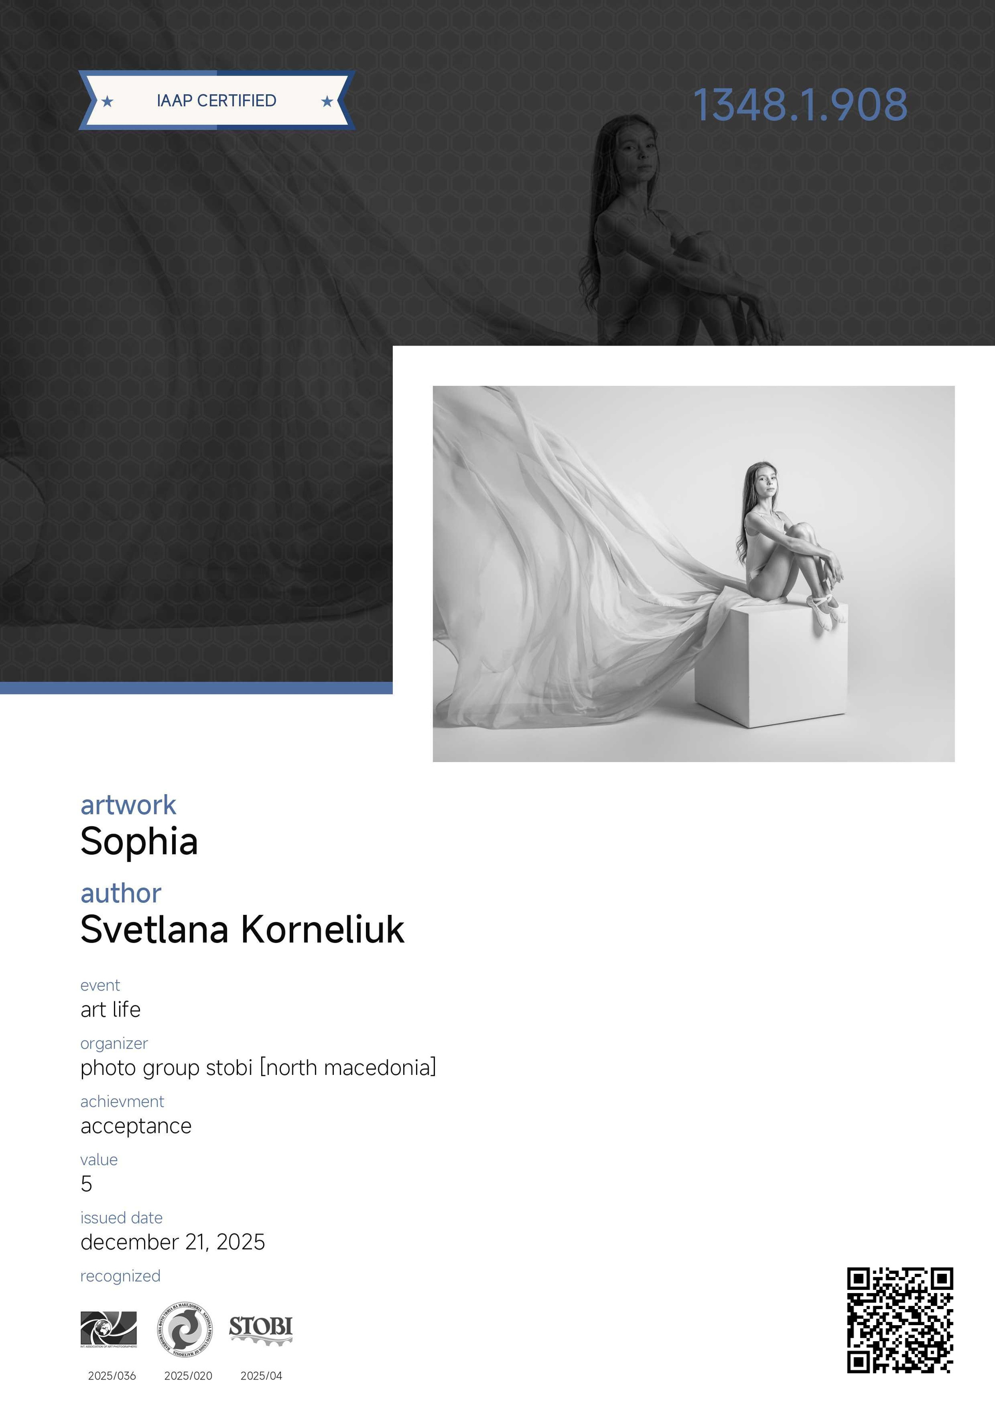Click the certificate number 1348.1.908

[x=800, y=105]
